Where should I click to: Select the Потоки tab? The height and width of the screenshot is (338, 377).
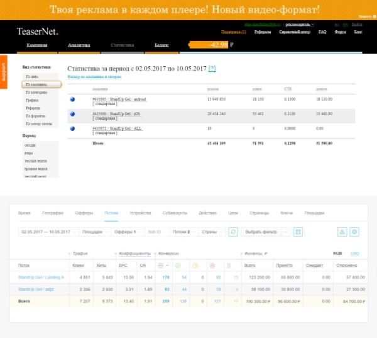coord(111,213)
